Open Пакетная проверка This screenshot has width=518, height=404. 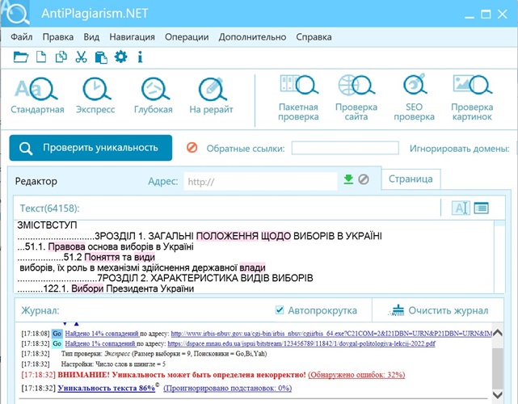tap(298, 98)
